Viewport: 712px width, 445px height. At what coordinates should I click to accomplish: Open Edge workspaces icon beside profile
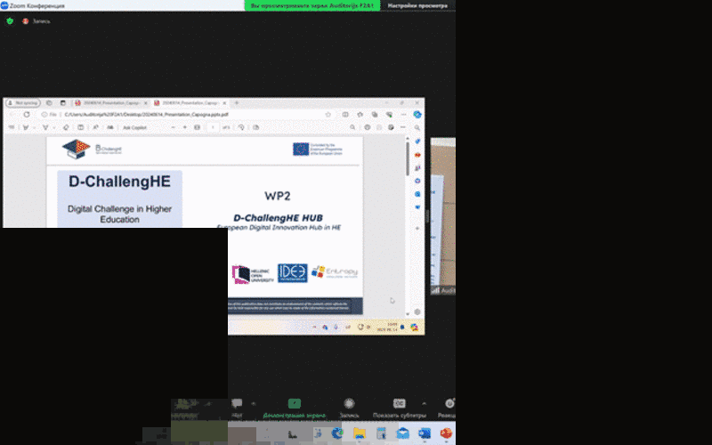point(49,103)
